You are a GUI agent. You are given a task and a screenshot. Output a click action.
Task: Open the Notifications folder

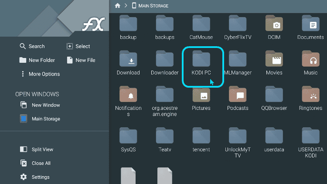pyautogui.click(x=128, y=101)
